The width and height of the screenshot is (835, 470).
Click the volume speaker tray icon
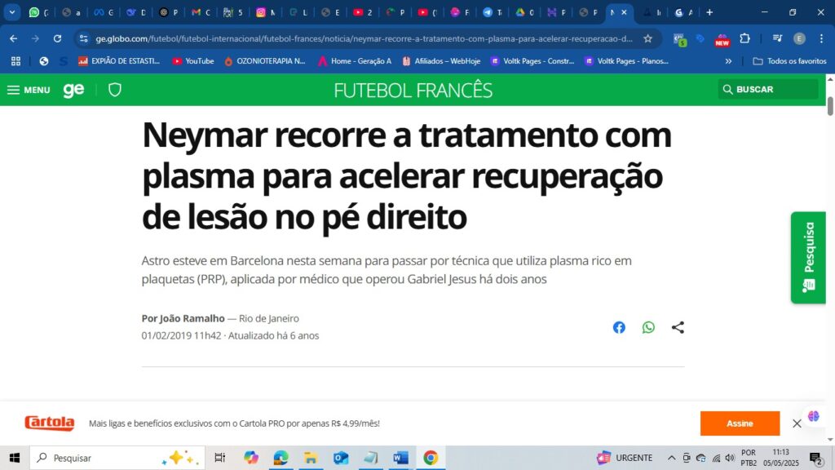(x=730, y=458)
